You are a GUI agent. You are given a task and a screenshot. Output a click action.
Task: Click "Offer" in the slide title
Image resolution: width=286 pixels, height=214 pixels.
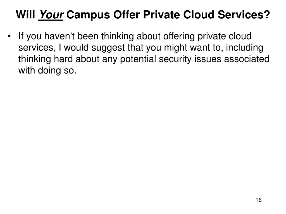click(127, 14)
